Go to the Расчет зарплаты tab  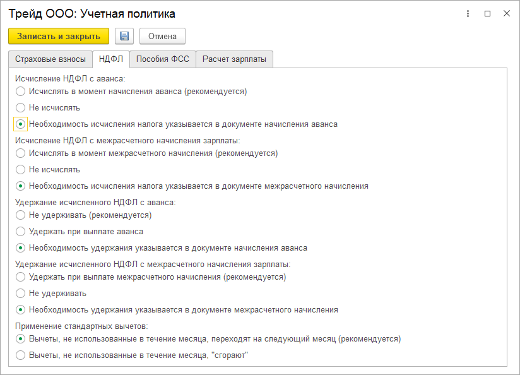pyautogui.click(x=234, y=59)
